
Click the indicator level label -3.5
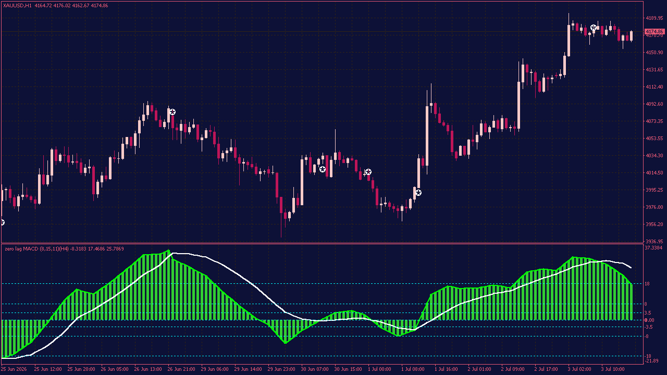pyautogui.click(x=649, y=327)
